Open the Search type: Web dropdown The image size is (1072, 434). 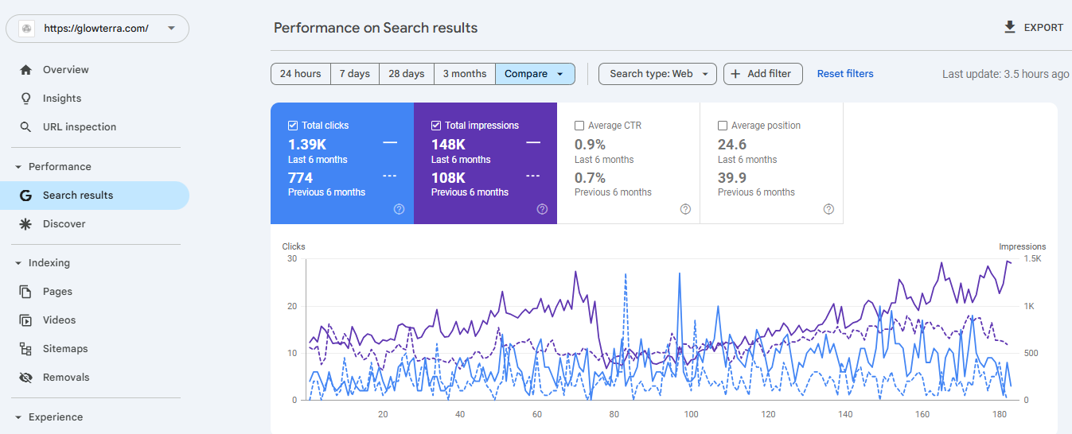pyautogui.click(x=657, y=74)
